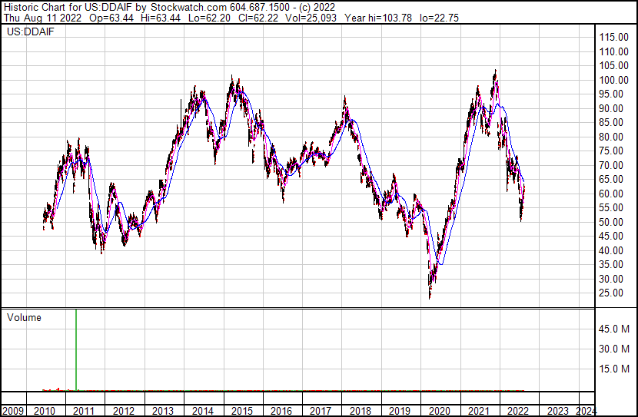Click the 65.00 price axis label

pyautogui.click(x=613, y=180)
